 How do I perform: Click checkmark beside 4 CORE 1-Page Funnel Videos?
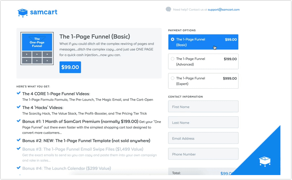pyautogui.click(x=18, y=93)
